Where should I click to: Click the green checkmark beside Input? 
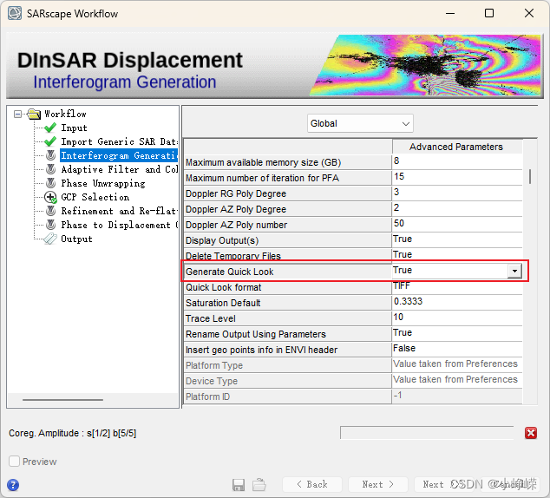pos(50,128)
